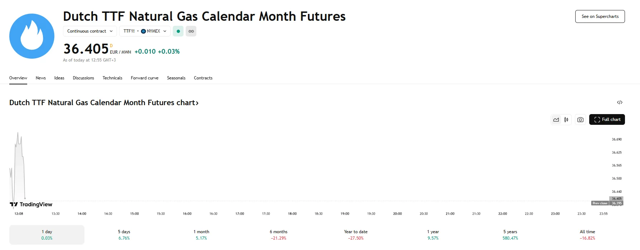Click the Prev close price label
This screenshot has width=640, height=250.
click(600, 203)
